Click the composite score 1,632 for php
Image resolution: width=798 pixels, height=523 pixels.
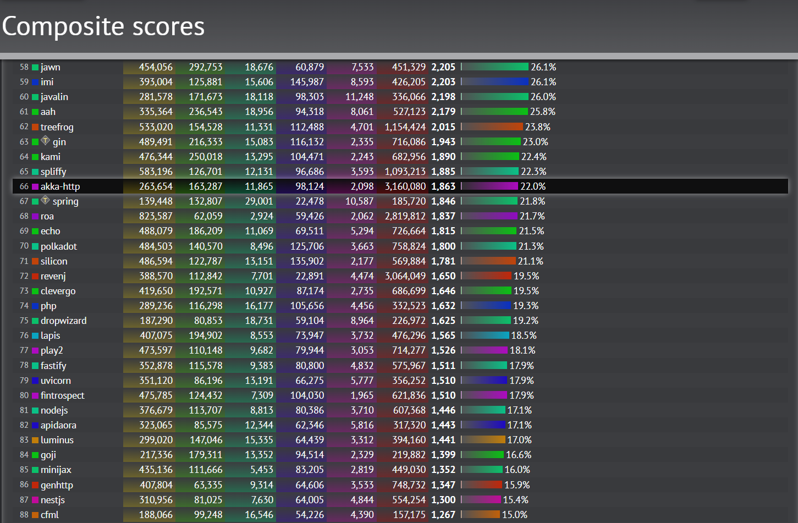coord(443,306)
